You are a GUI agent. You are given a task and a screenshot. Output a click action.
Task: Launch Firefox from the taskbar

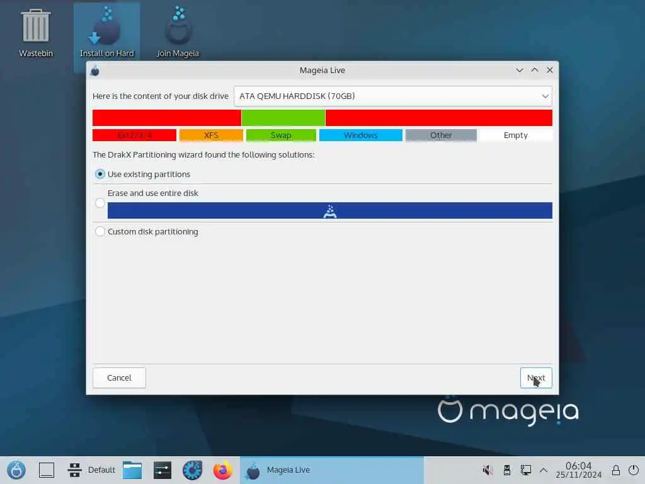click(222, 470)
